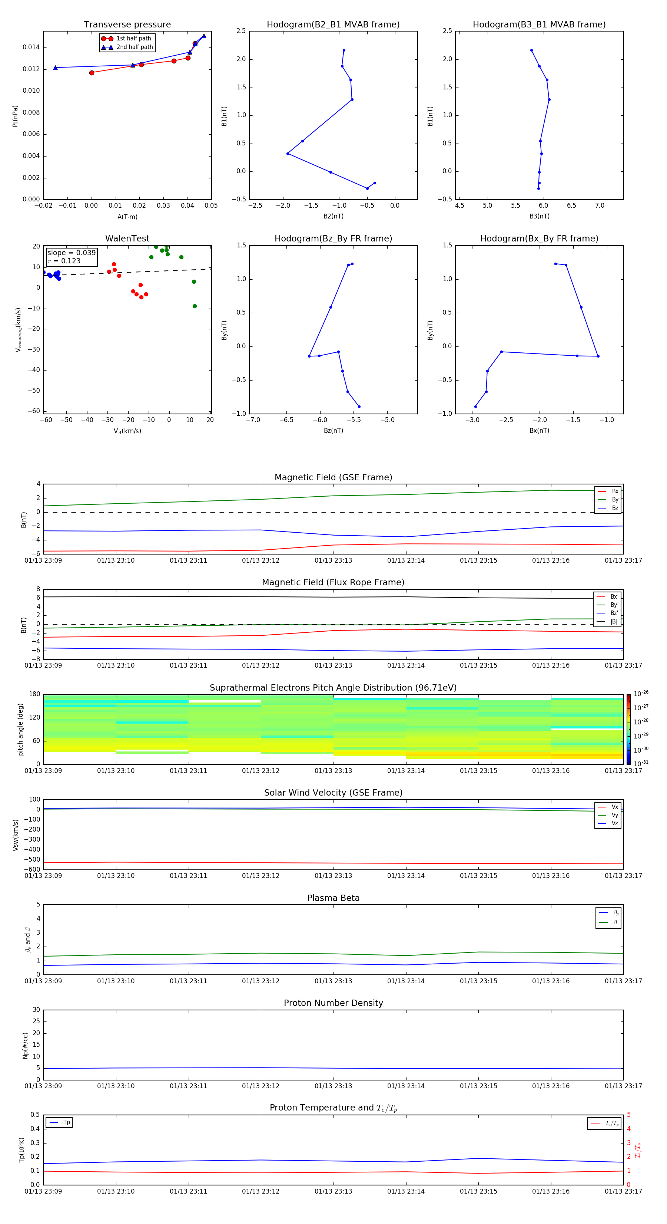Viewport: 667px width, 1224px height.
Task: Click the red "Te/Tp" right-axis label
Action: click(x=638, y=1150)
